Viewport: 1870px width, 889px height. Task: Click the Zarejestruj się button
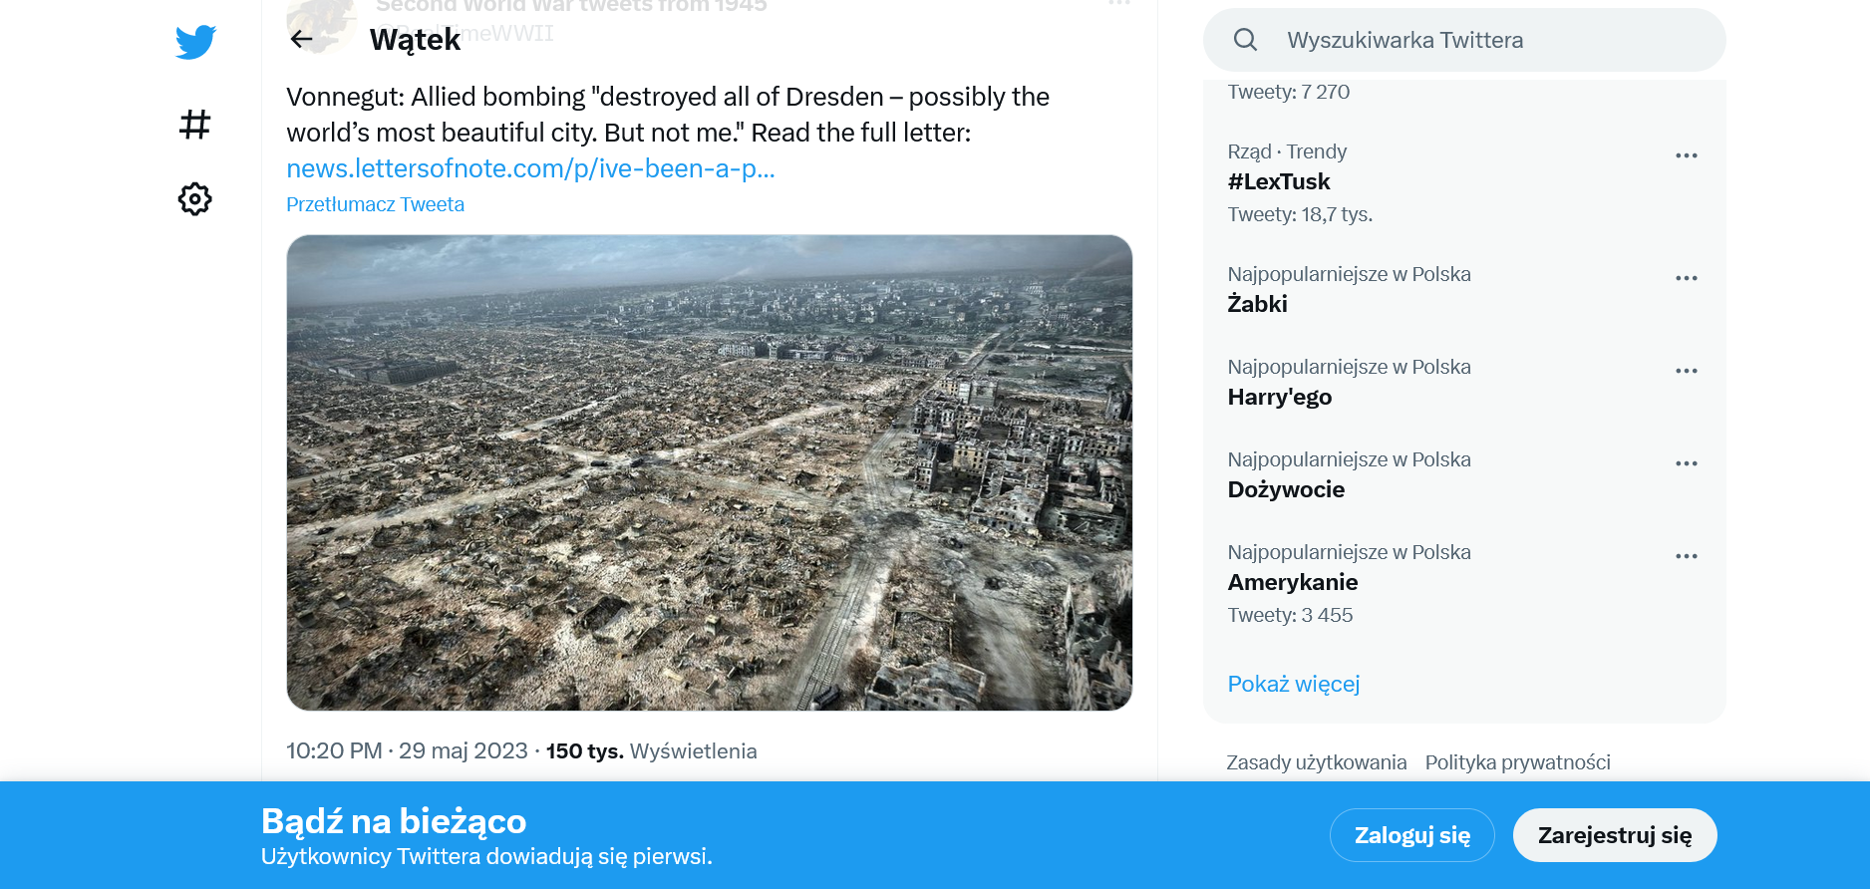1615,835
